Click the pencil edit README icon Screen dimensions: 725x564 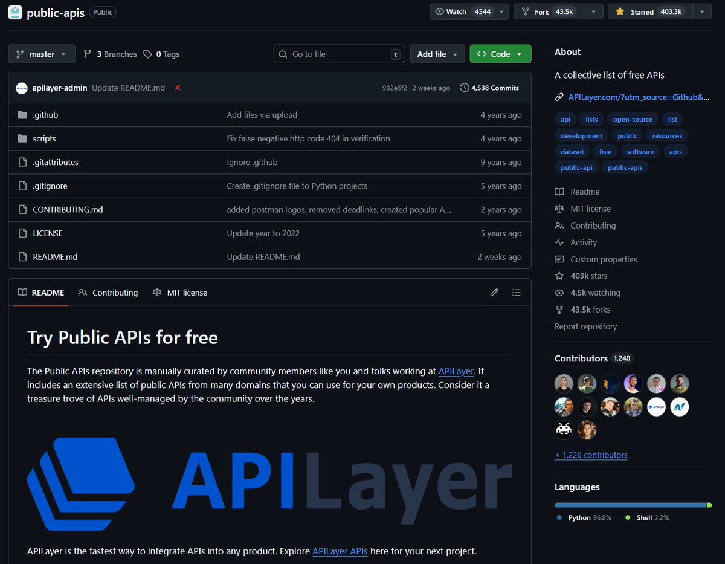[494, 293]
